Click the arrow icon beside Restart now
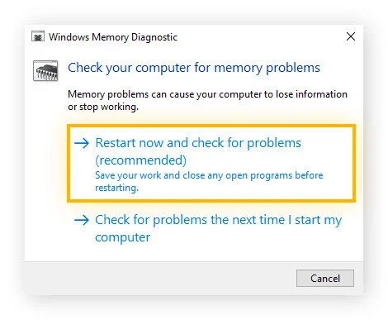This screenshot has width=388, height=320. coord(82,143)
